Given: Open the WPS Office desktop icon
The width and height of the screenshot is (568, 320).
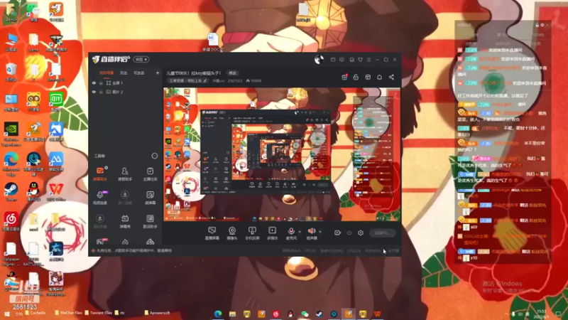Looking at the screenshot, I should [56, 191].
